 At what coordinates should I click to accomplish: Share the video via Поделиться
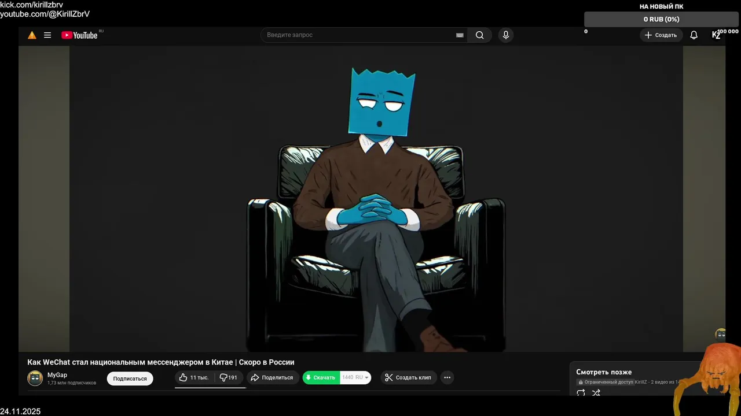tap(272, 377)
